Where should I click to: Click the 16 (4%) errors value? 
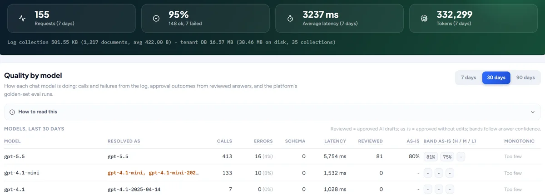coord(265,156)
